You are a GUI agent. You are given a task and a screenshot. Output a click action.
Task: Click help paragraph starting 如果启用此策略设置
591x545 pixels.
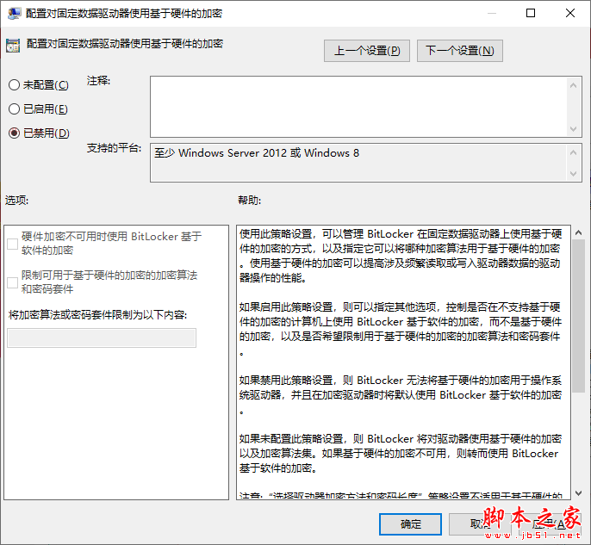(x=401, y=329)
